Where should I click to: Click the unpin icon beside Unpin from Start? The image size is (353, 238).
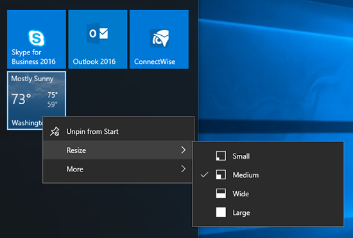[55, 132]
